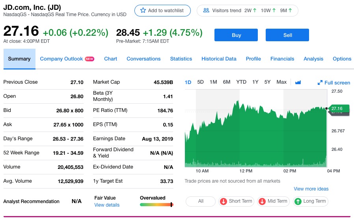Screen dimensions: 354x218
Task: Select the All ideas filter
Action: [201, 202]
